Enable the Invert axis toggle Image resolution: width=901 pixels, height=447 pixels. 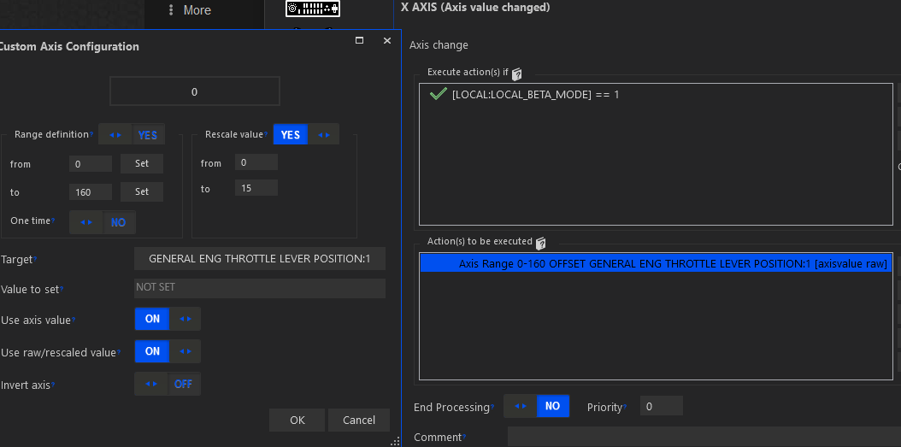point(168,384)
